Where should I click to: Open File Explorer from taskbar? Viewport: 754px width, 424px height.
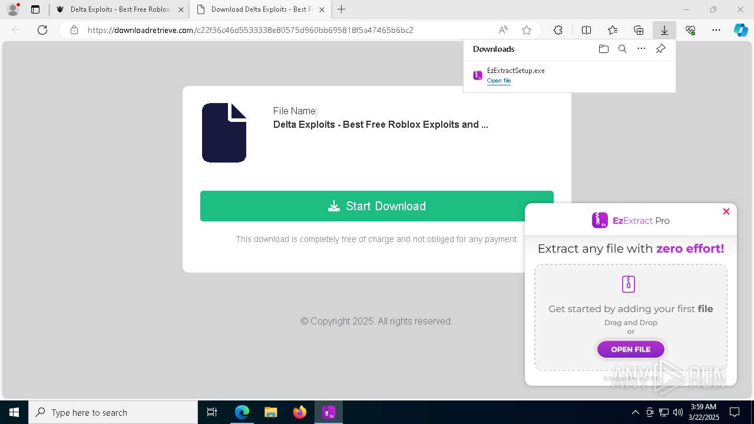click(271, 412)
